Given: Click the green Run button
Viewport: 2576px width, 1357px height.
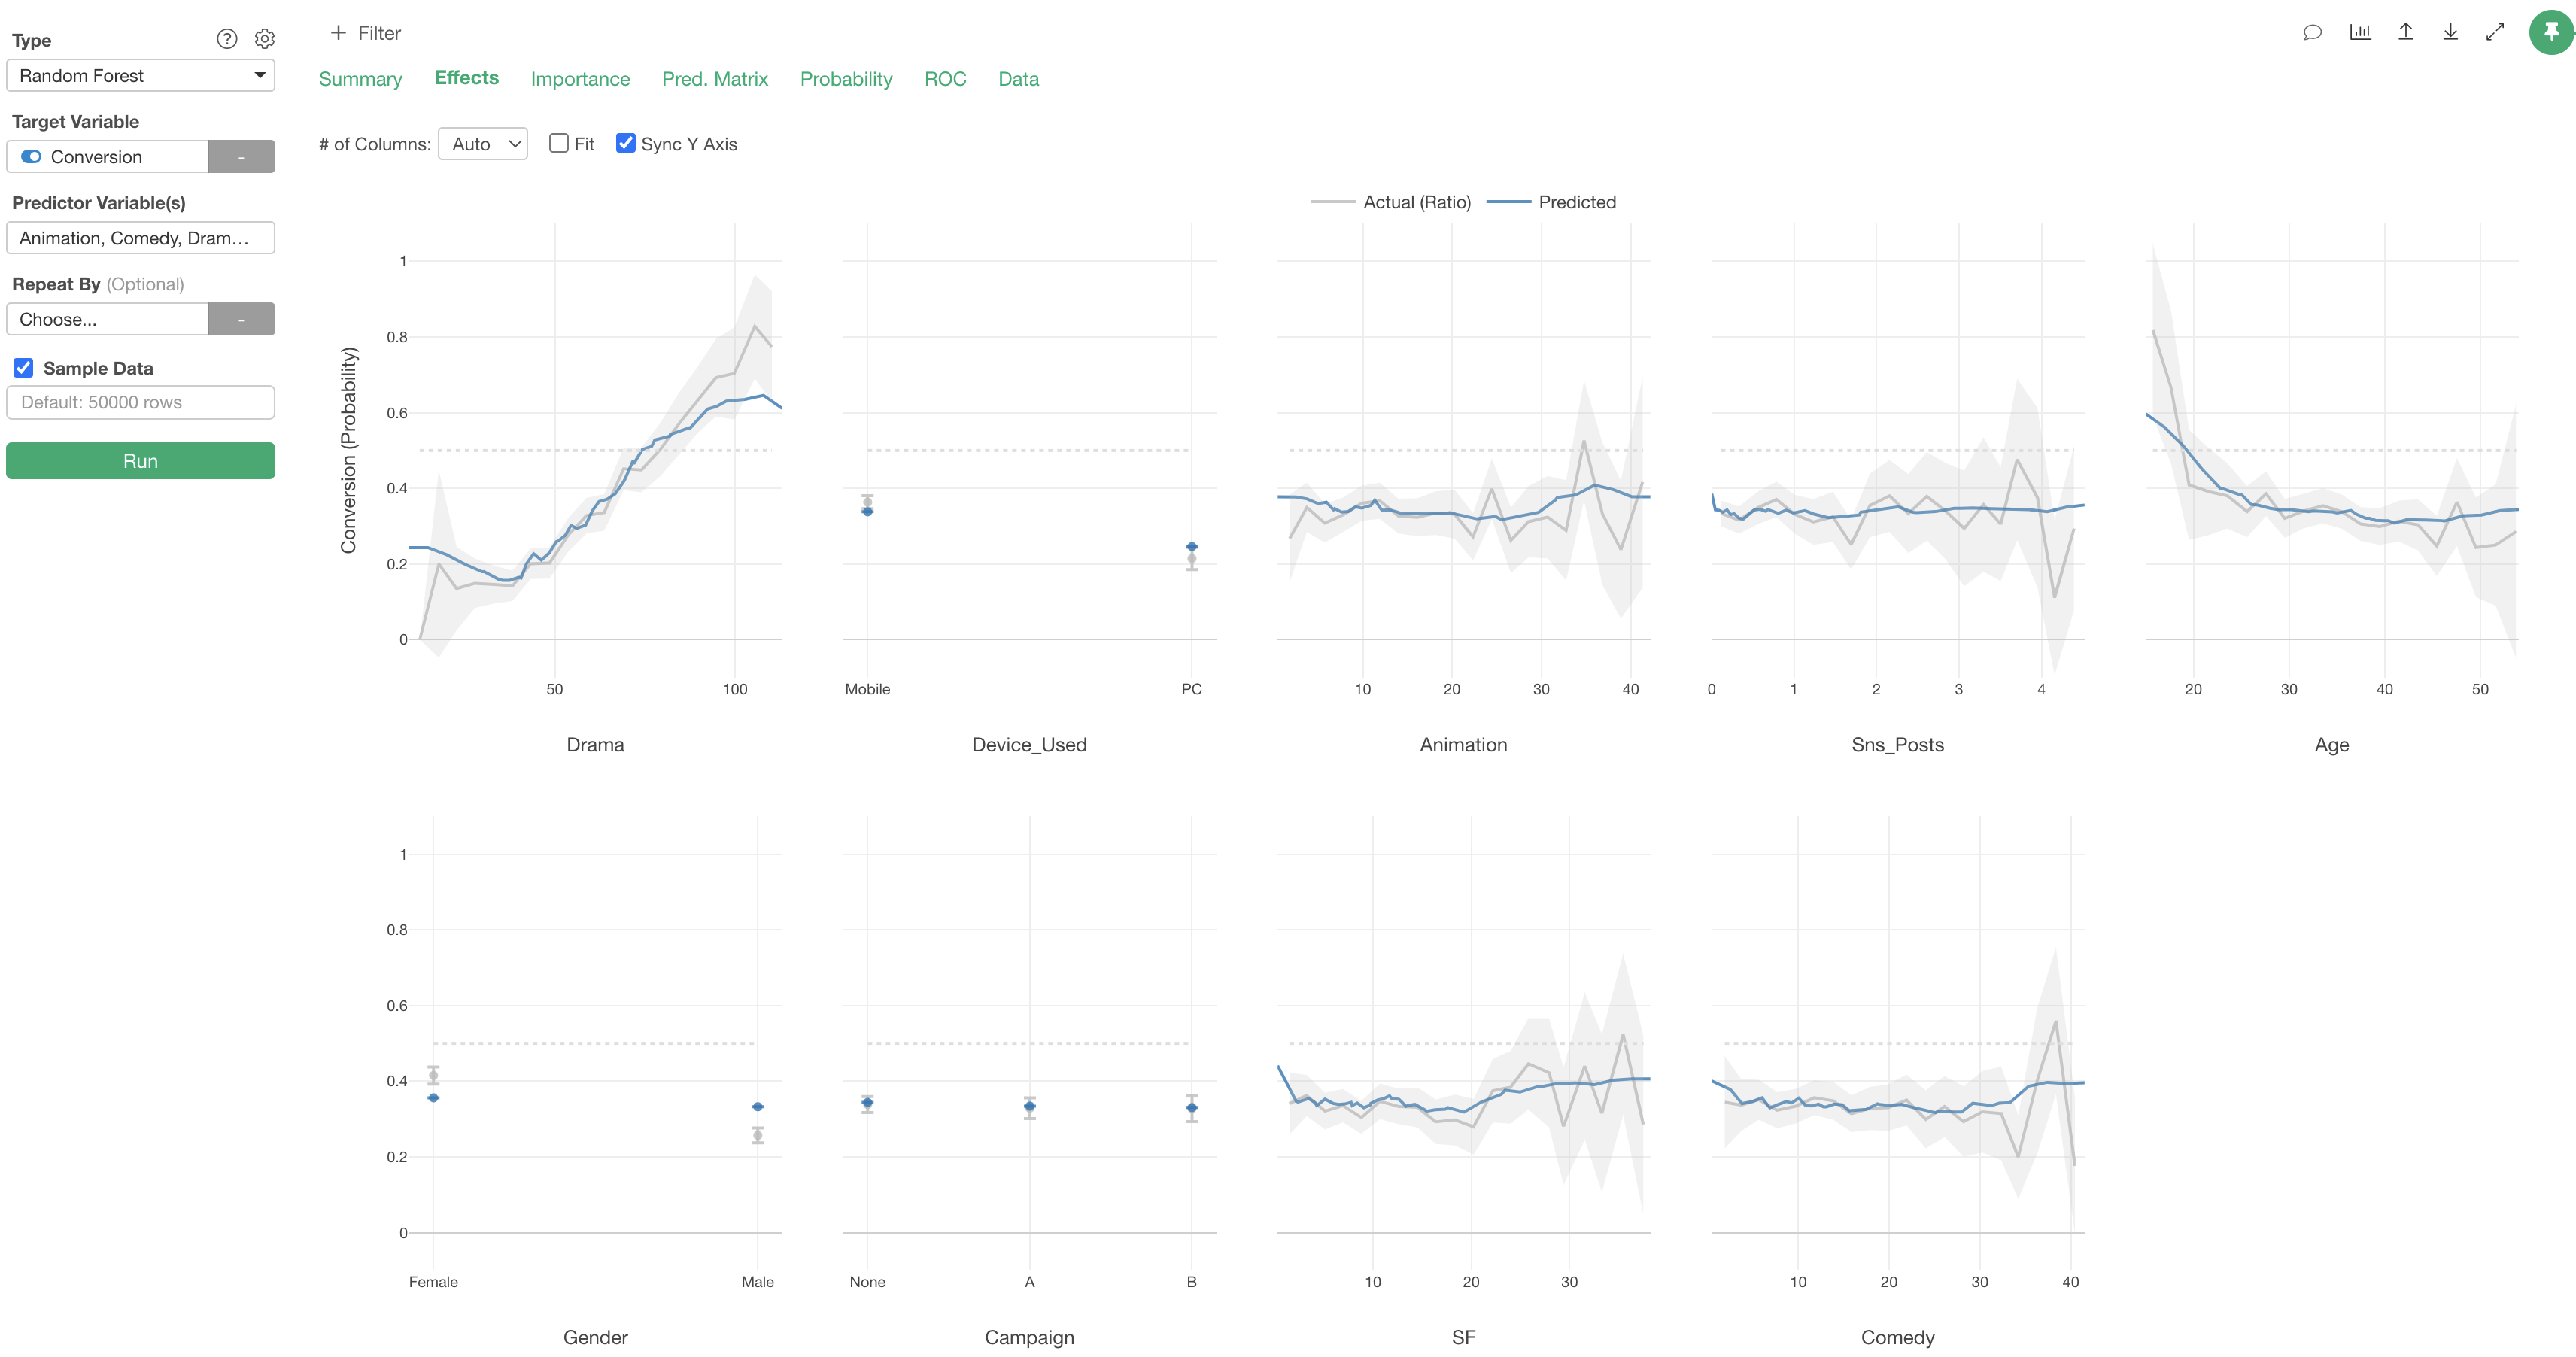Looking at the screenshot, I should tap(141, 461).
